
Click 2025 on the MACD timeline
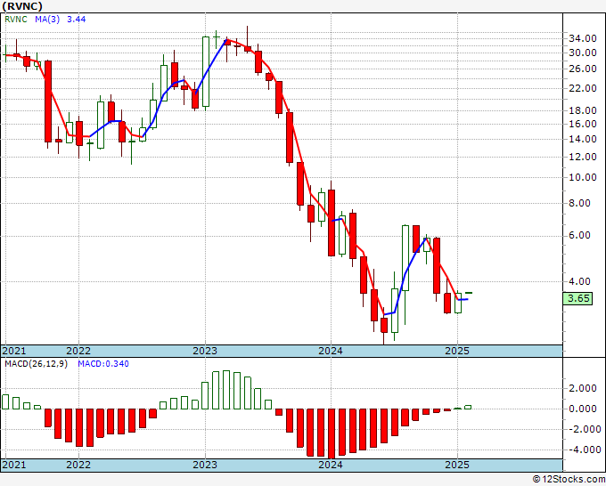457,465
